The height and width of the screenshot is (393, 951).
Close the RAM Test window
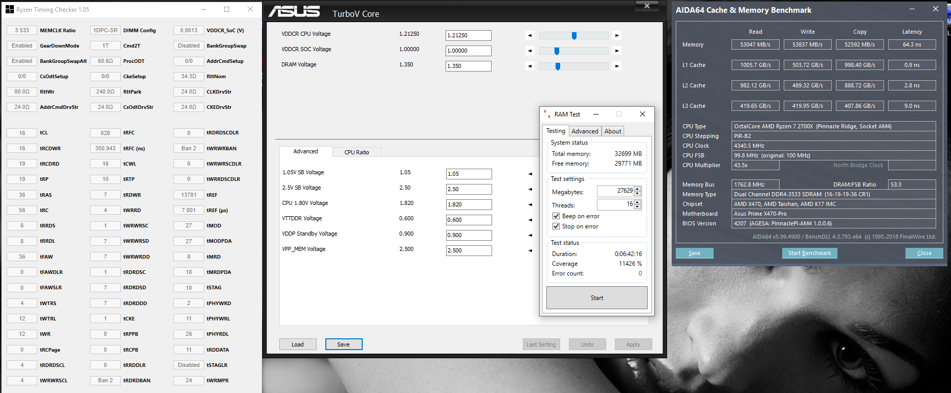[643, 114]
